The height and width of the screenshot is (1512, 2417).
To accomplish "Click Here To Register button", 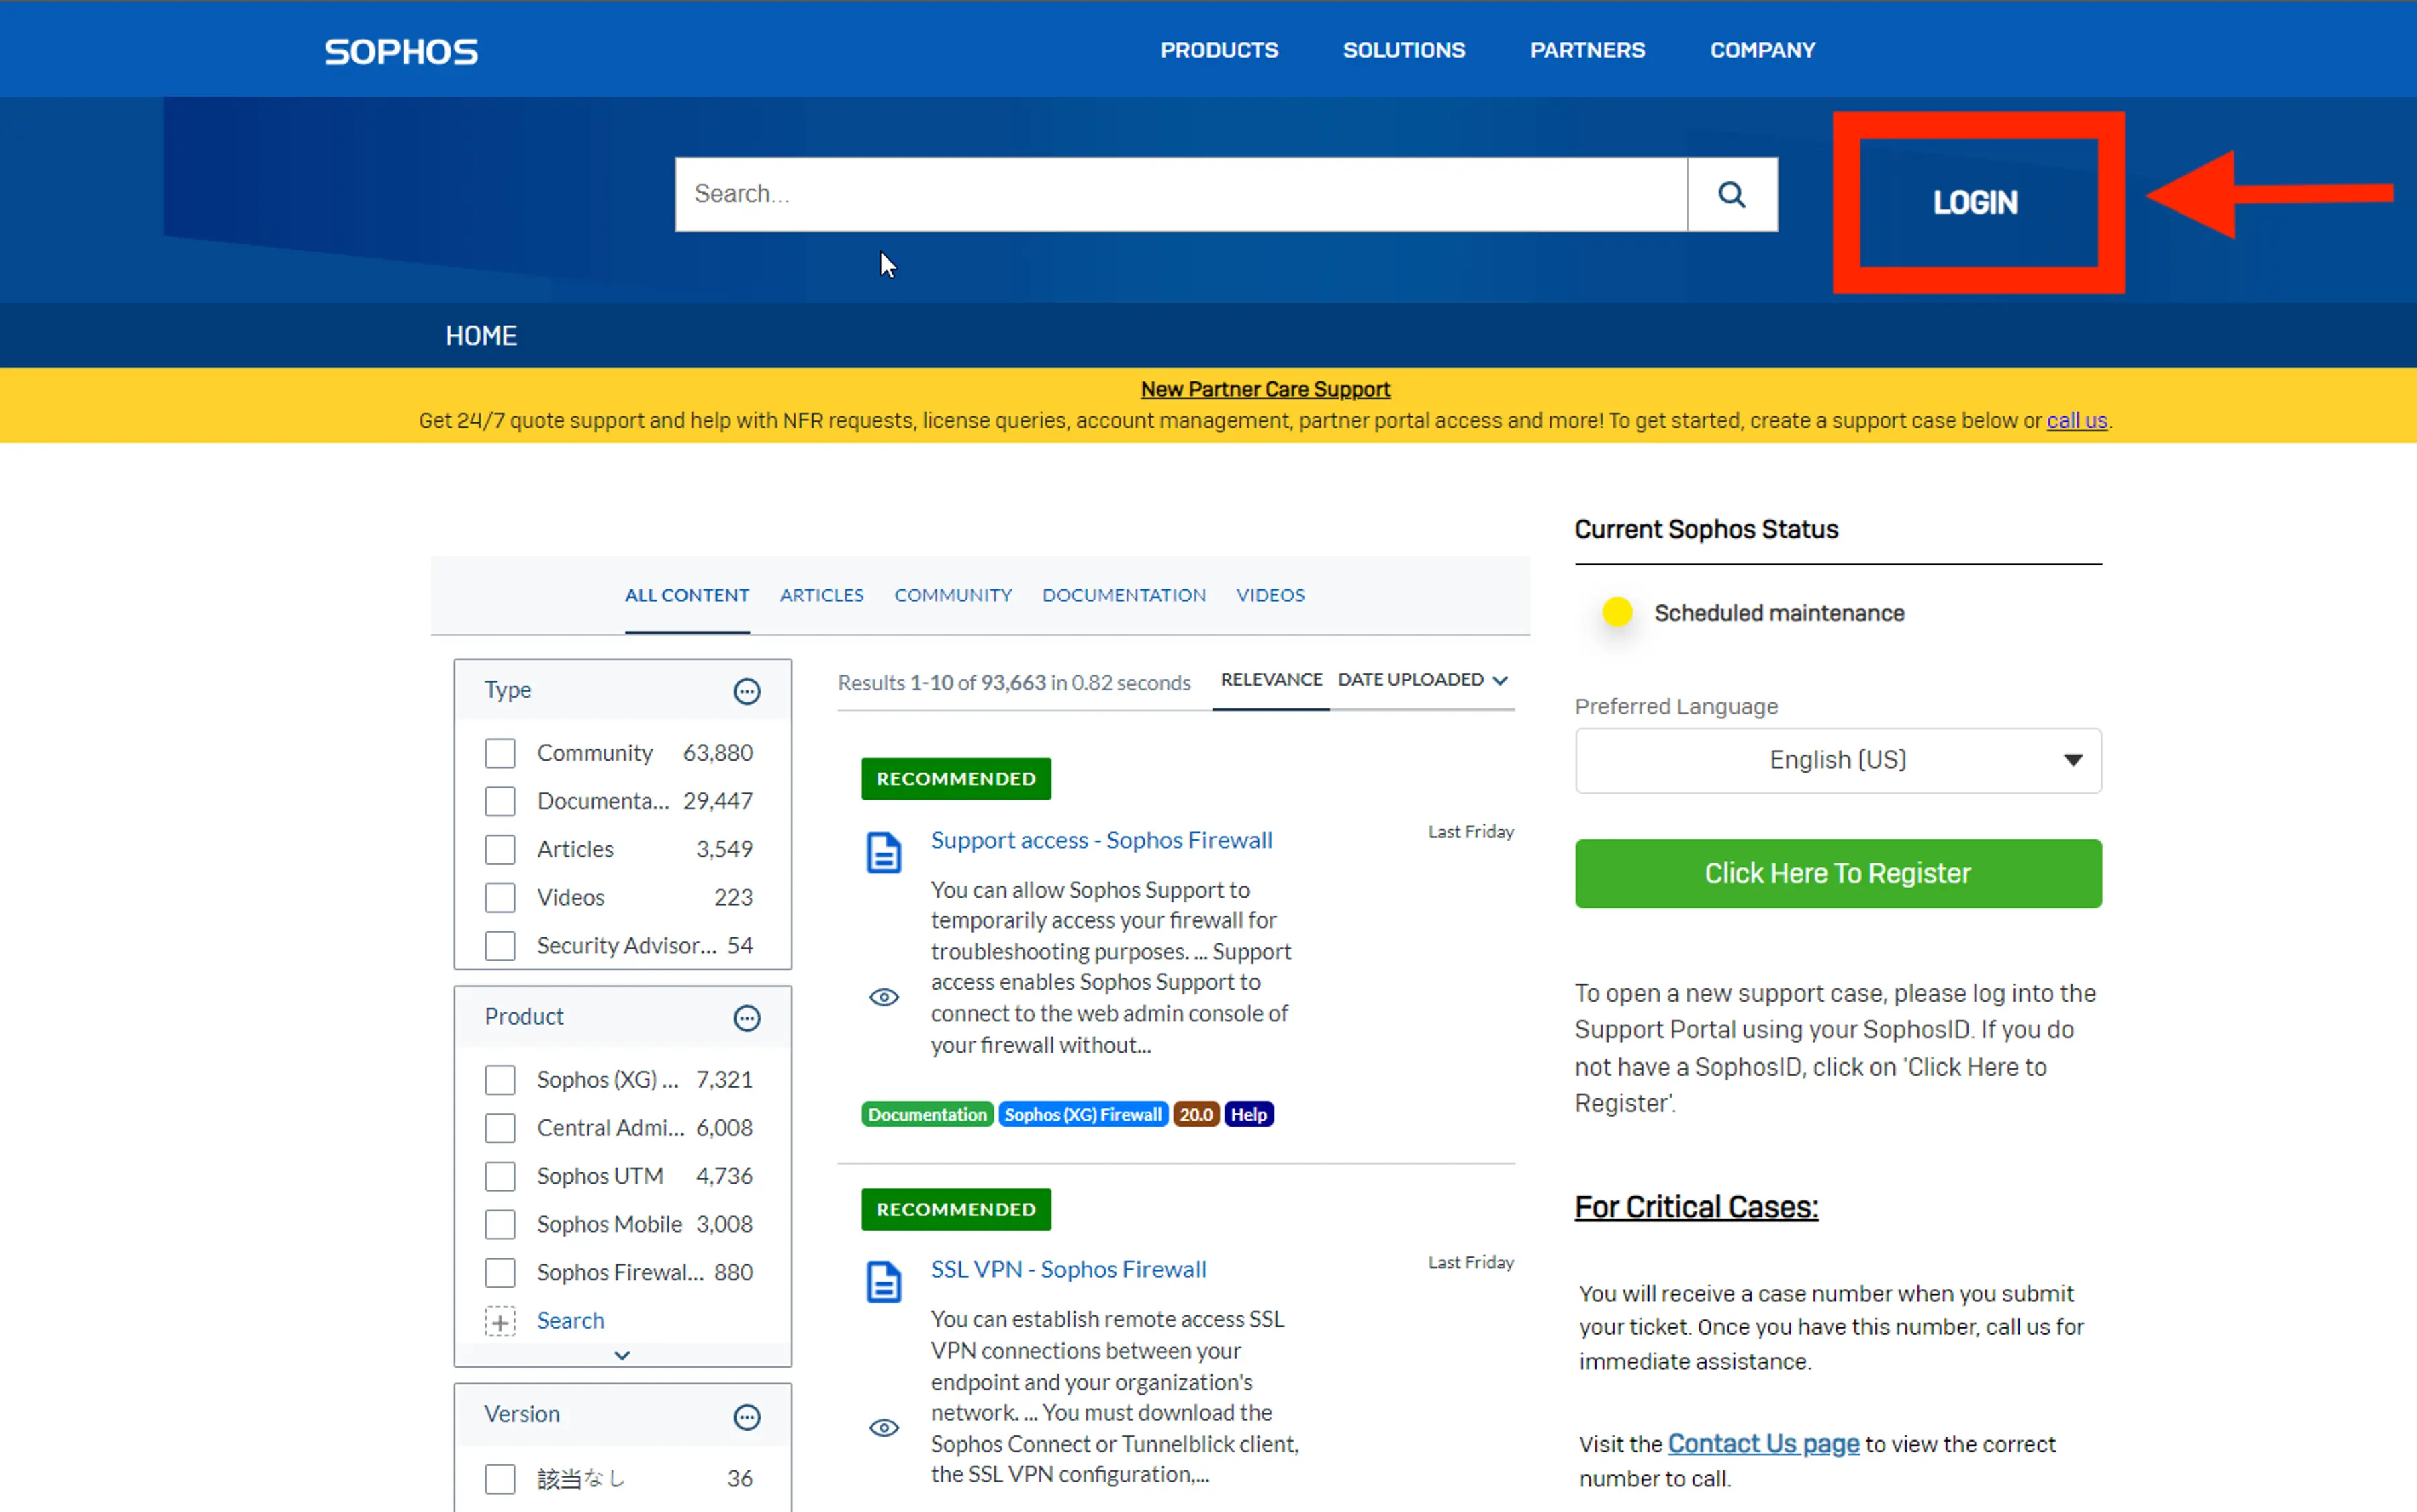I will tap(1838, 873).
